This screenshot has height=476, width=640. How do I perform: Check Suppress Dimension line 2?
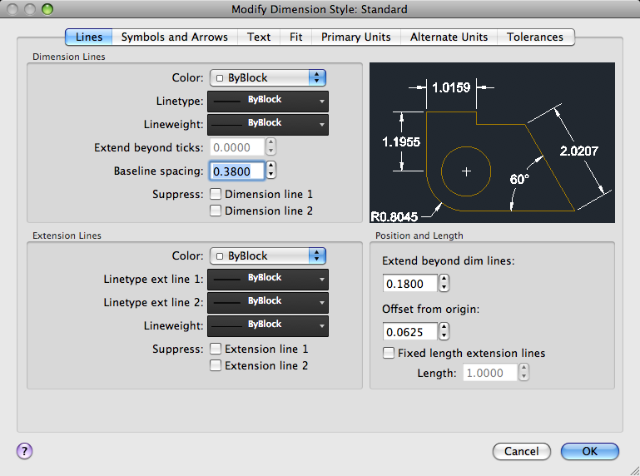pos(216,211)
